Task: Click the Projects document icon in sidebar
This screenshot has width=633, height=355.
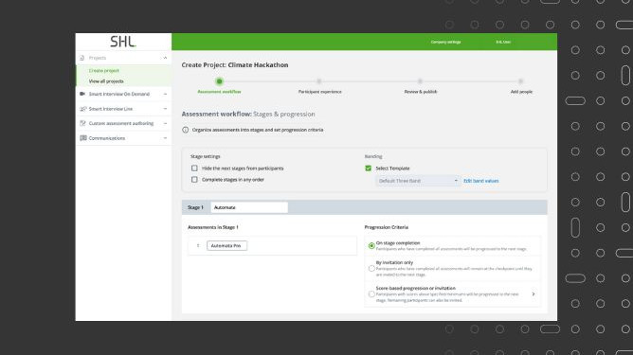Action: pos(82,58)
